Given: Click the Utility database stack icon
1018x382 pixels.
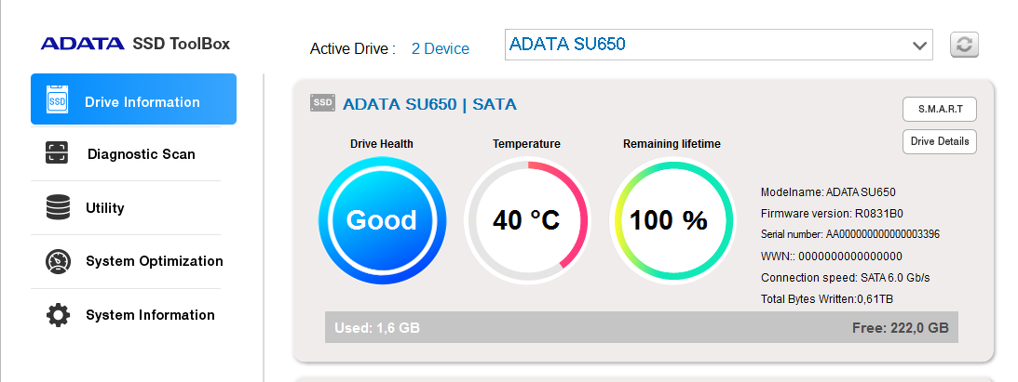Looking at the screenshot, I should coord(58,208).
